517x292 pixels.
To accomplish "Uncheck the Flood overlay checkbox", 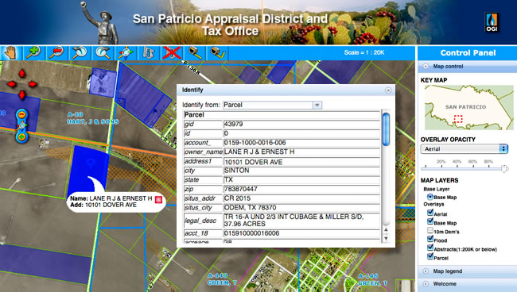I will click(x=430, y=239).
